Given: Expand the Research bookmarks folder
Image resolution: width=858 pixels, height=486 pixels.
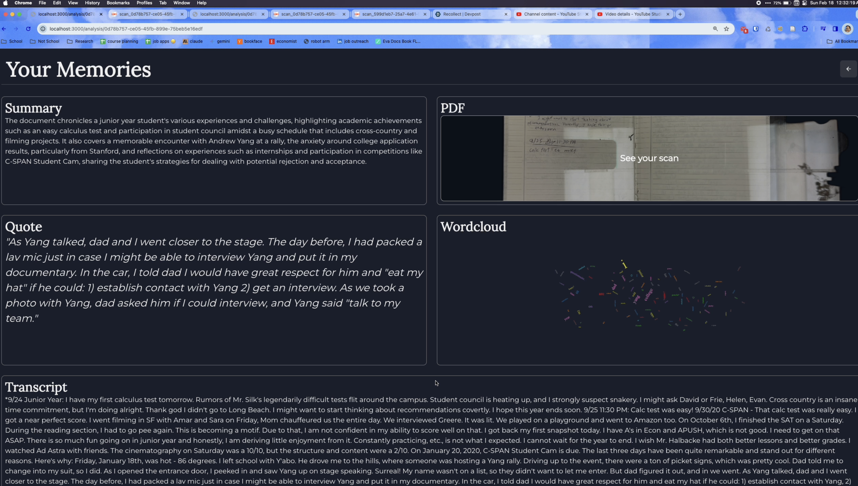Looking at the screenshot, I should [x=80, y=41].
